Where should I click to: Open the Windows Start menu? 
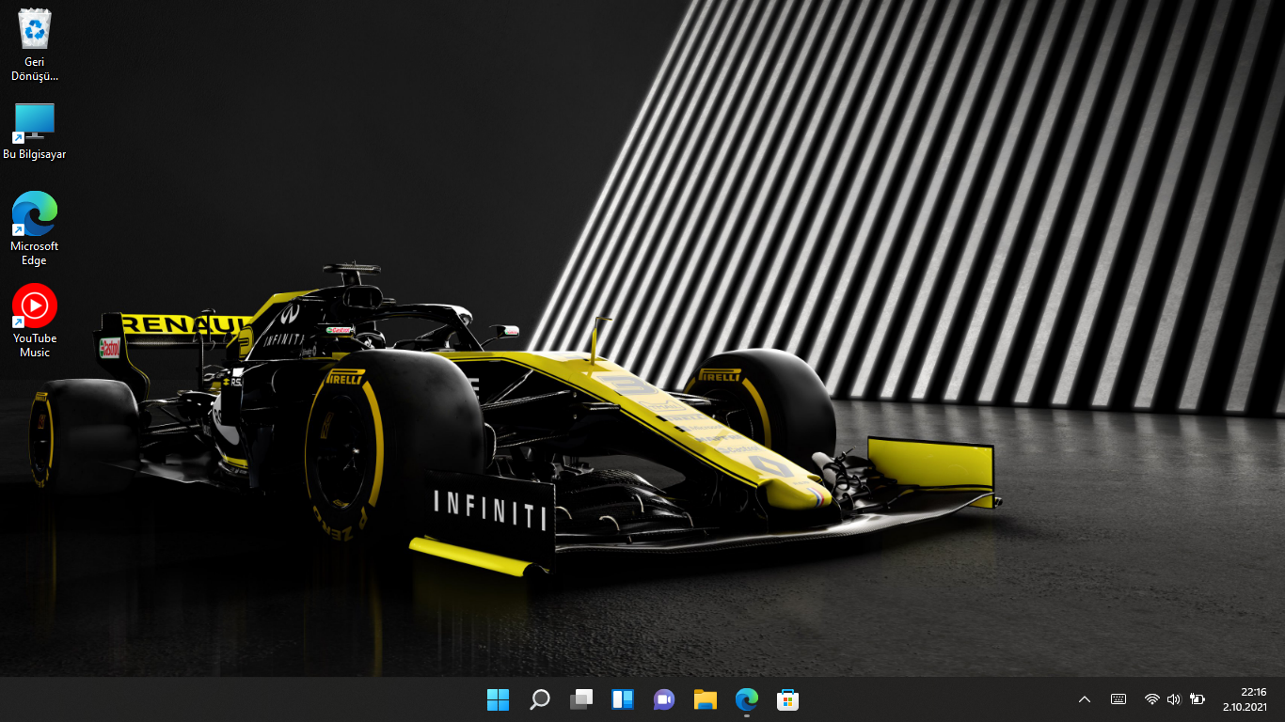tap(498, 699)
